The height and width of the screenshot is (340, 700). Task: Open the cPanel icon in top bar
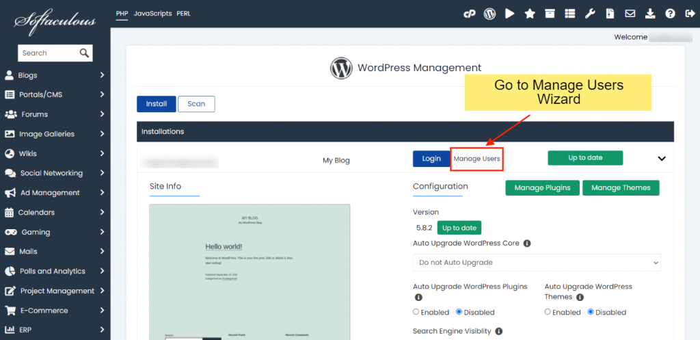click(x=469, y=14)
